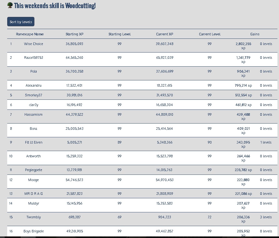Click the Twombly player name
This screenshot has width=279, height=238.
(33, 217)
